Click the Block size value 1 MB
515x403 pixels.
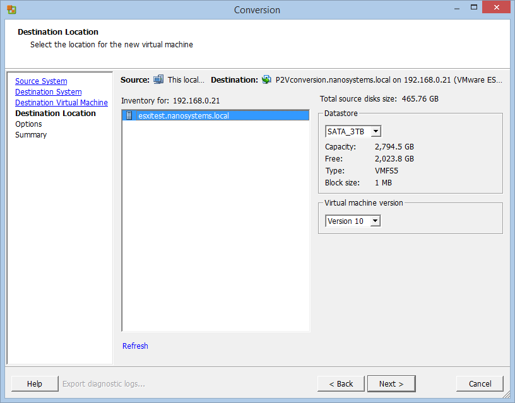click(383, 183)
